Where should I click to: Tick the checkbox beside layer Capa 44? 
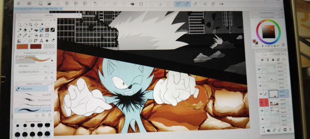pyautogui.click(x=264, y=77)
